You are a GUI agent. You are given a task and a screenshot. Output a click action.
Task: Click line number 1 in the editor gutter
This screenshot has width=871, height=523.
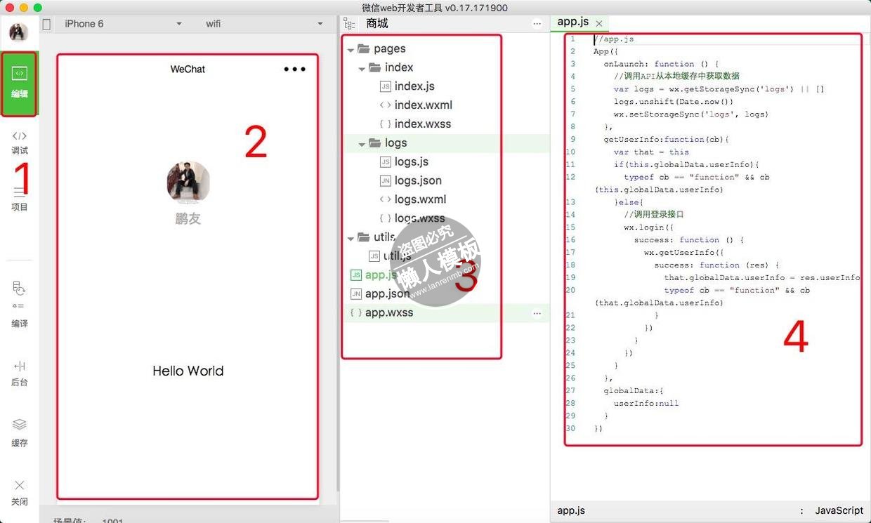pos(573,39)
